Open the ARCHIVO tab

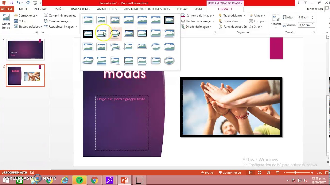tap(7, 9)
